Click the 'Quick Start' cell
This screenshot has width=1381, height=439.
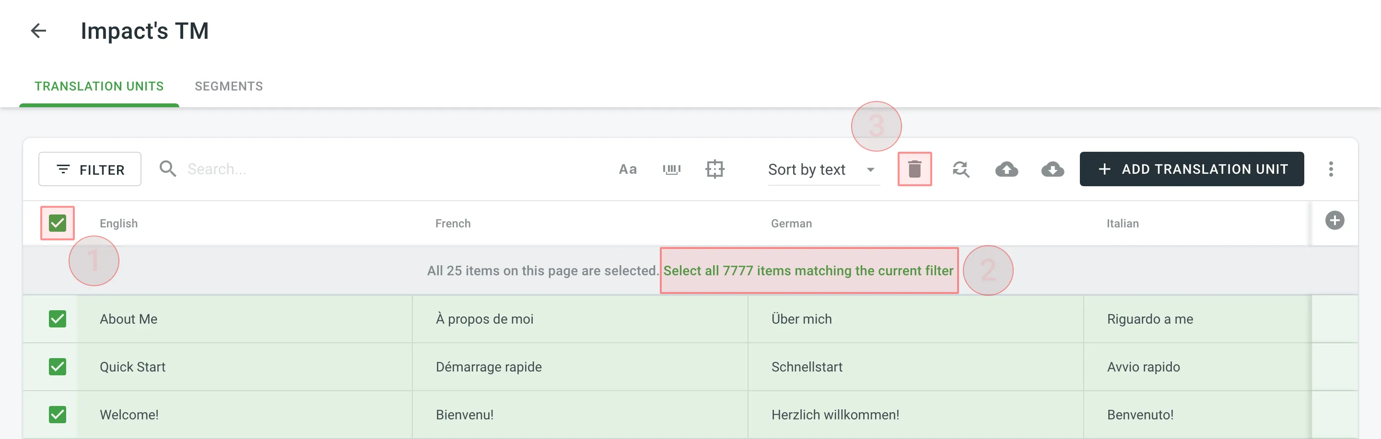coord(245,367)
